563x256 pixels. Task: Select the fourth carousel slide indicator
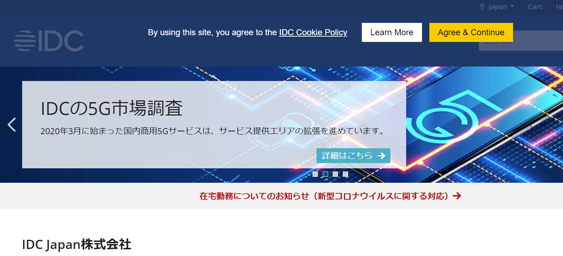pos(345,174)
